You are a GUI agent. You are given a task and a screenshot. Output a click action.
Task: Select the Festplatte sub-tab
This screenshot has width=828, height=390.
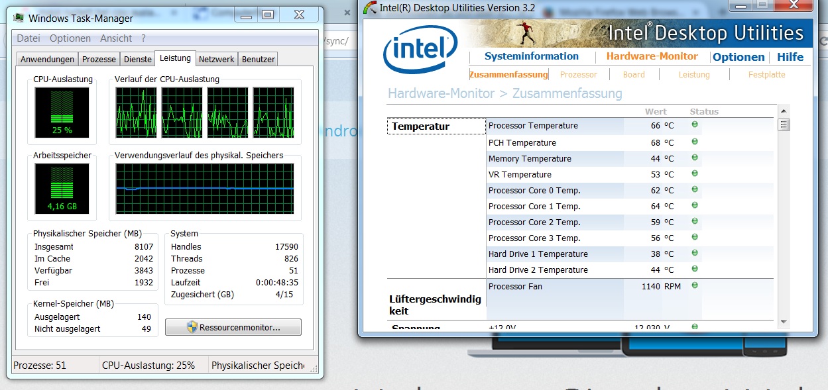click(767, 75)
